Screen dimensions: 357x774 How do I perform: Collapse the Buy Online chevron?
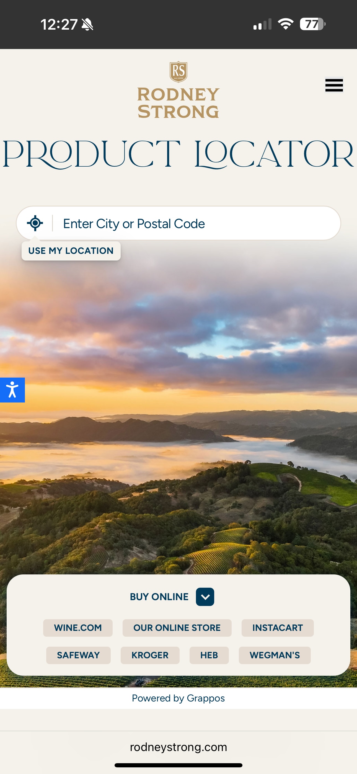click(205, 597)
